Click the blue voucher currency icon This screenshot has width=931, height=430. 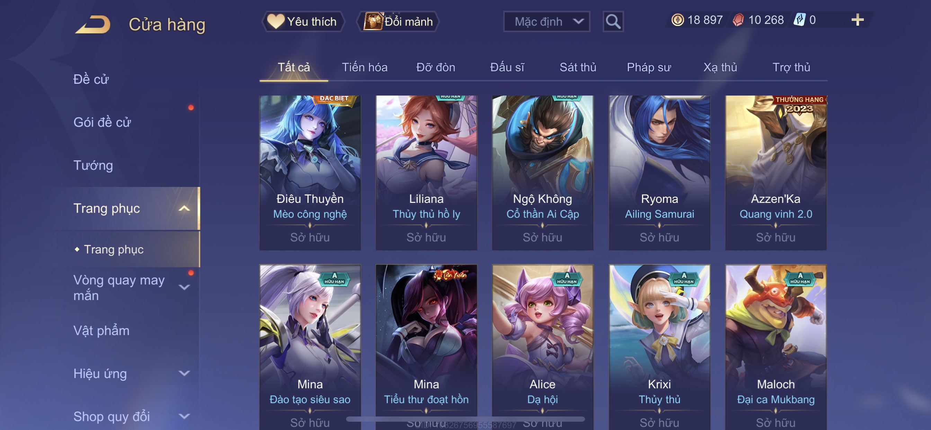[x=799, y=20]
